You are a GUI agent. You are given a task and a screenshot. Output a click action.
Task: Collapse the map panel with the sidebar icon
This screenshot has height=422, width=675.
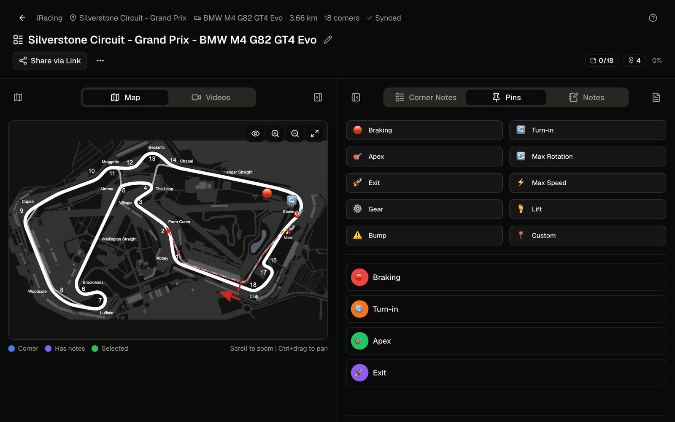click(318, 97)
